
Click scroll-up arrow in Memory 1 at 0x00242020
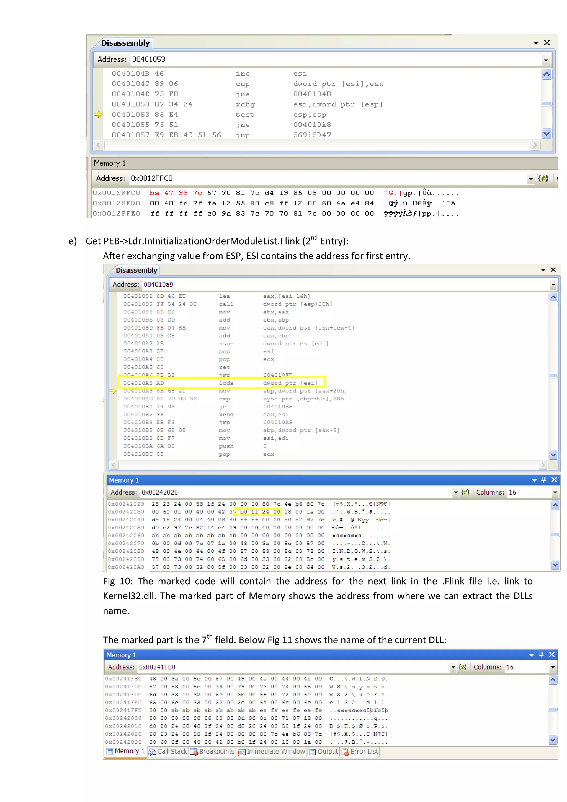(x=555, y=505)
